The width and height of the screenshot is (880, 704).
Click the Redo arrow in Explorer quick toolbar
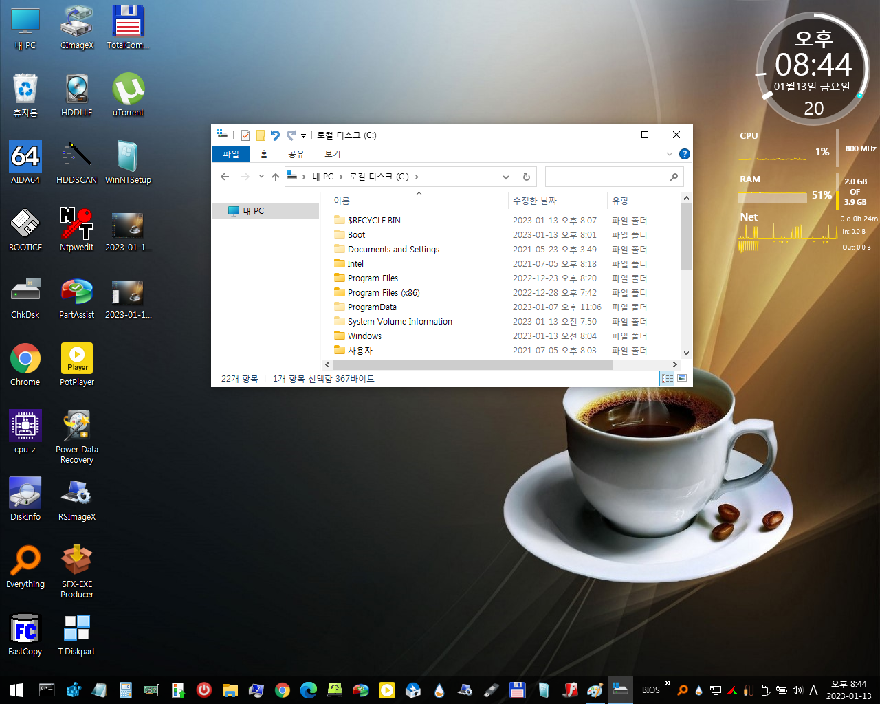(x=291, y=135)
